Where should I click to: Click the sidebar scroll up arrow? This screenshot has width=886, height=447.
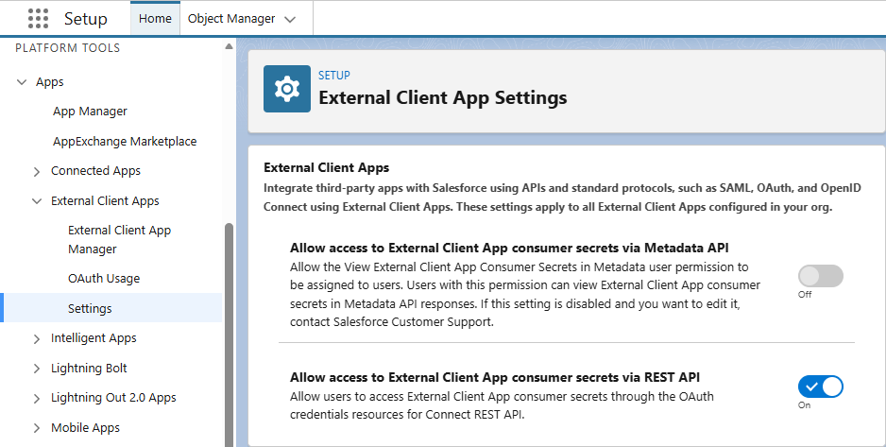[x=229, y=46]
